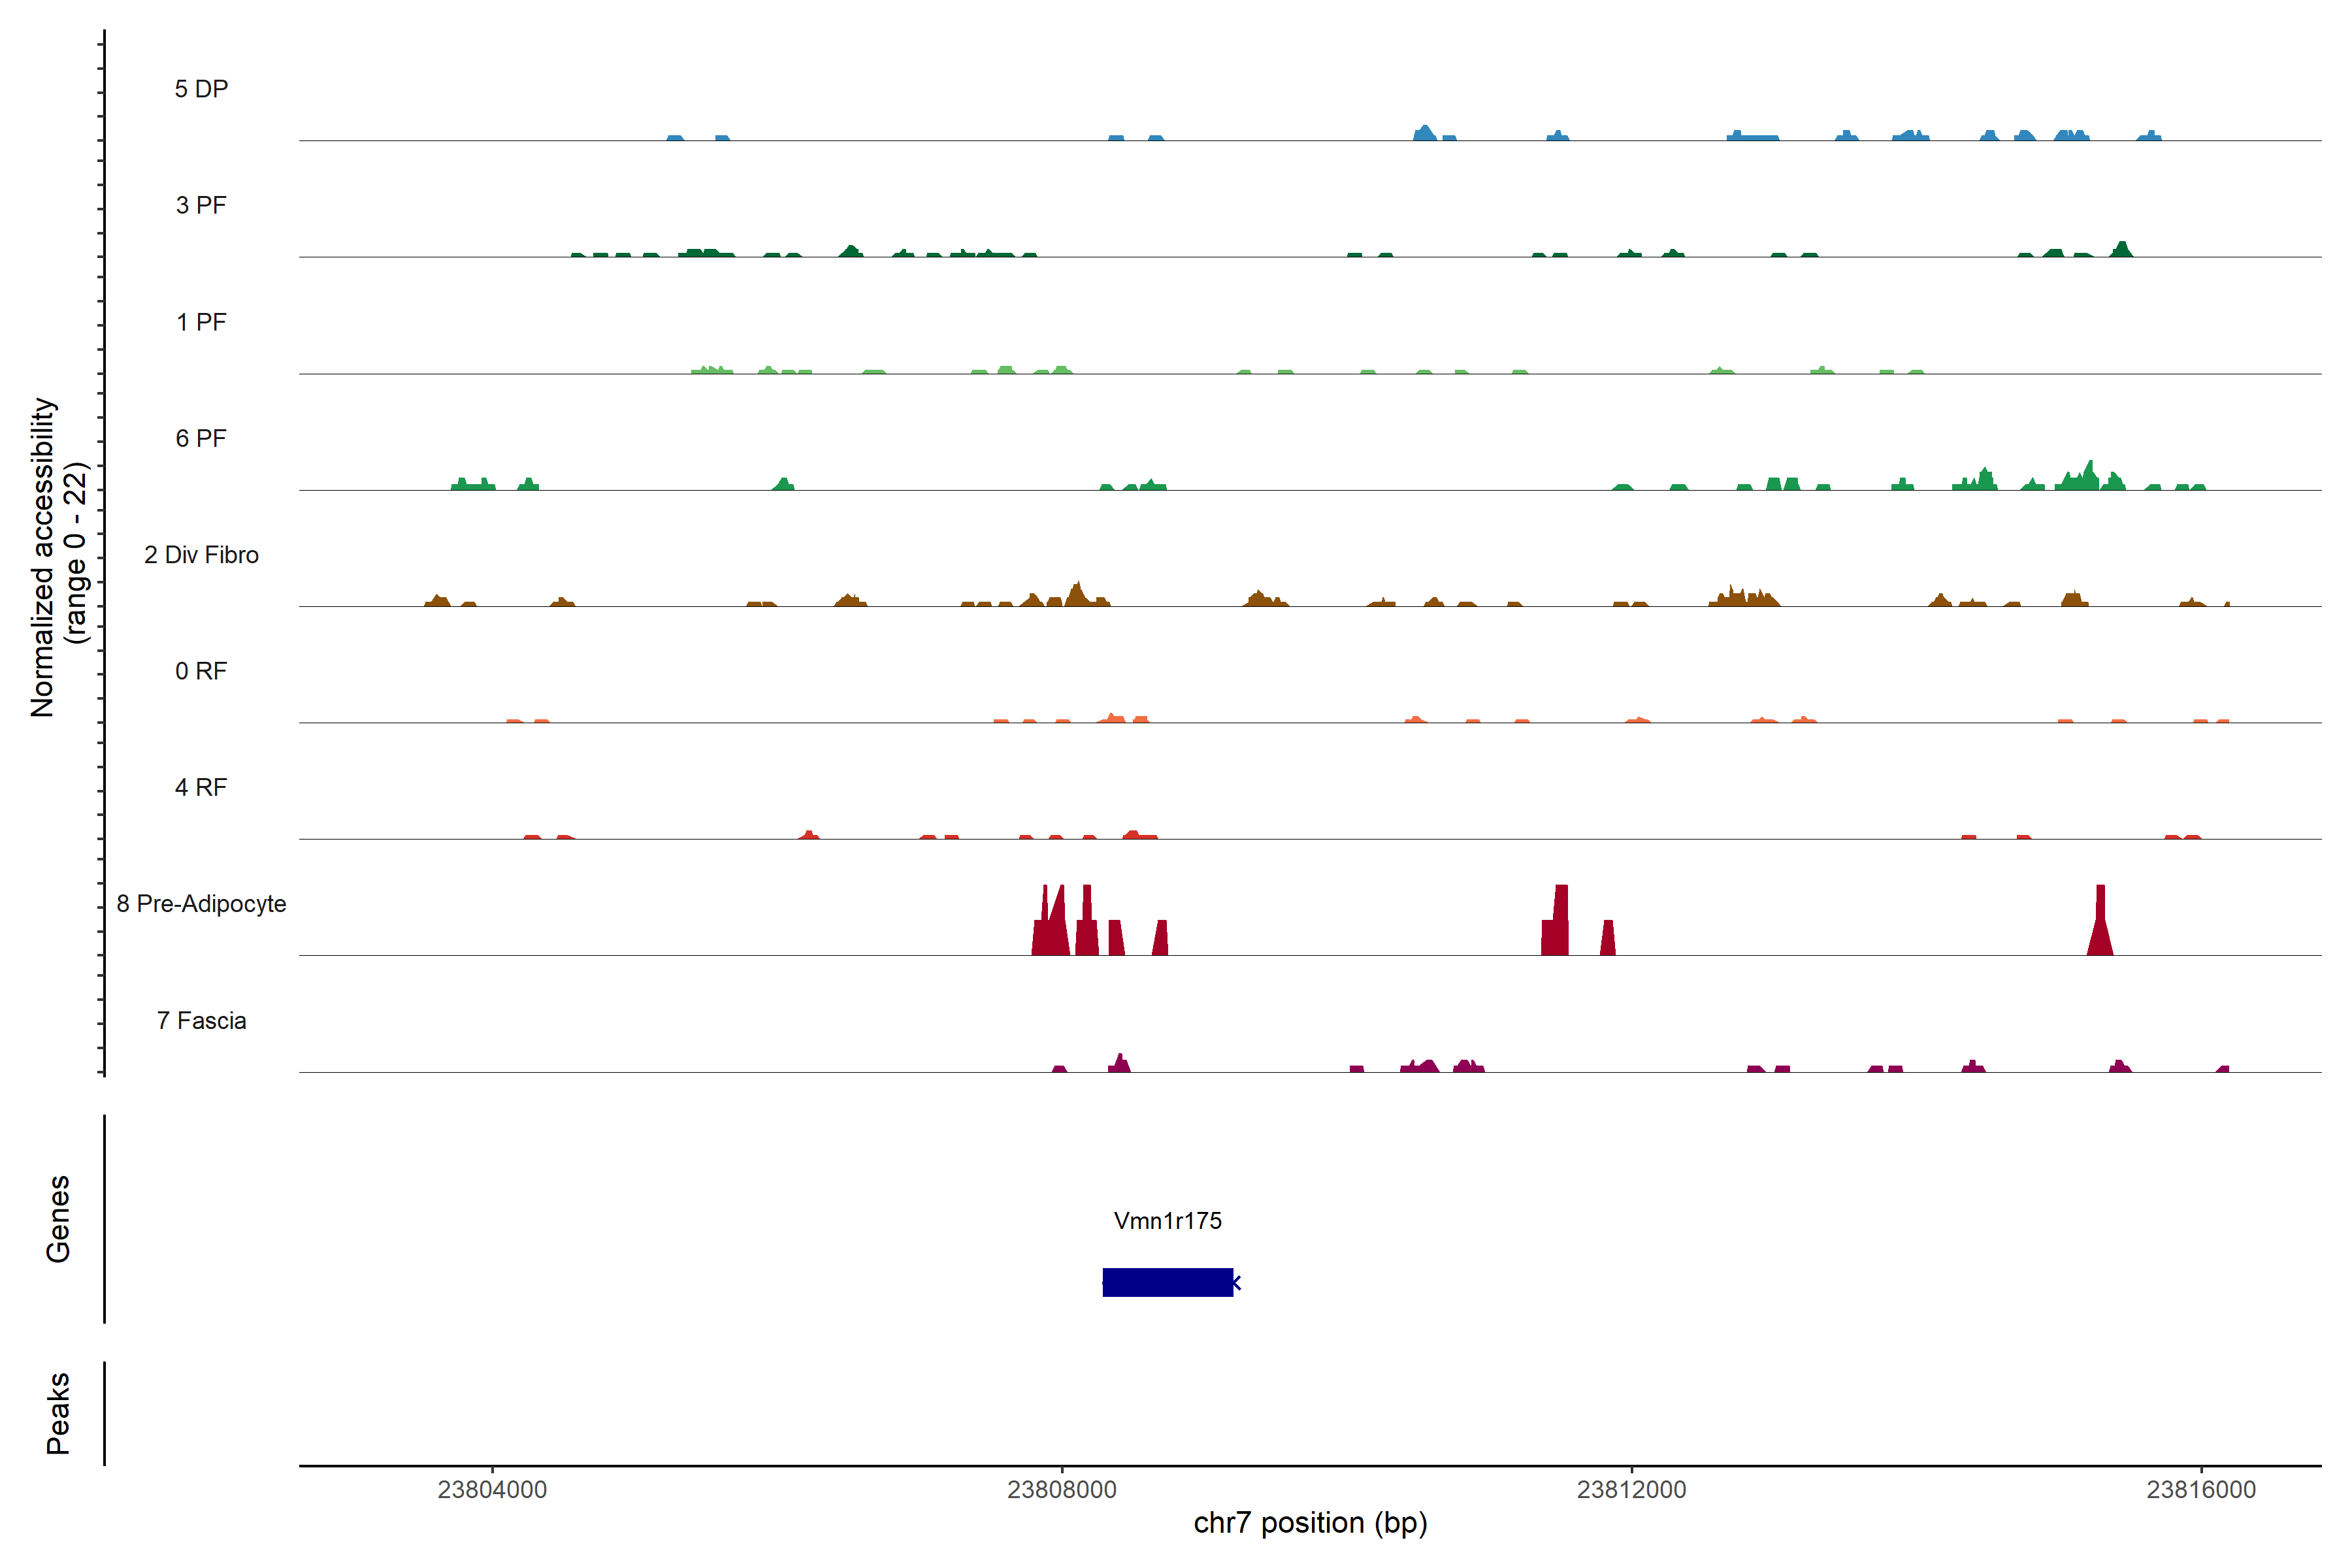Click the 1 PF track label
The image size is (2352, 1568).
coord(201,322)
